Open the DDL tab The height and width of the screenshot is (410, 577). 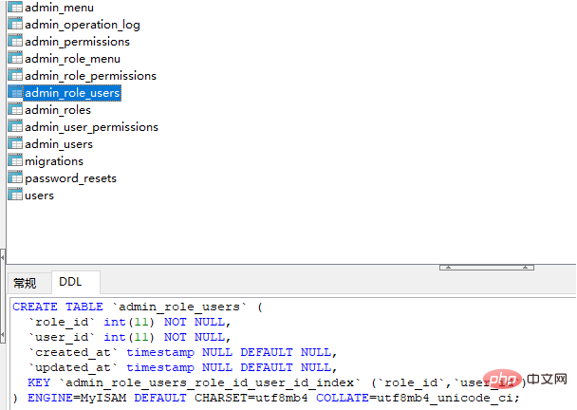point(71,282)
